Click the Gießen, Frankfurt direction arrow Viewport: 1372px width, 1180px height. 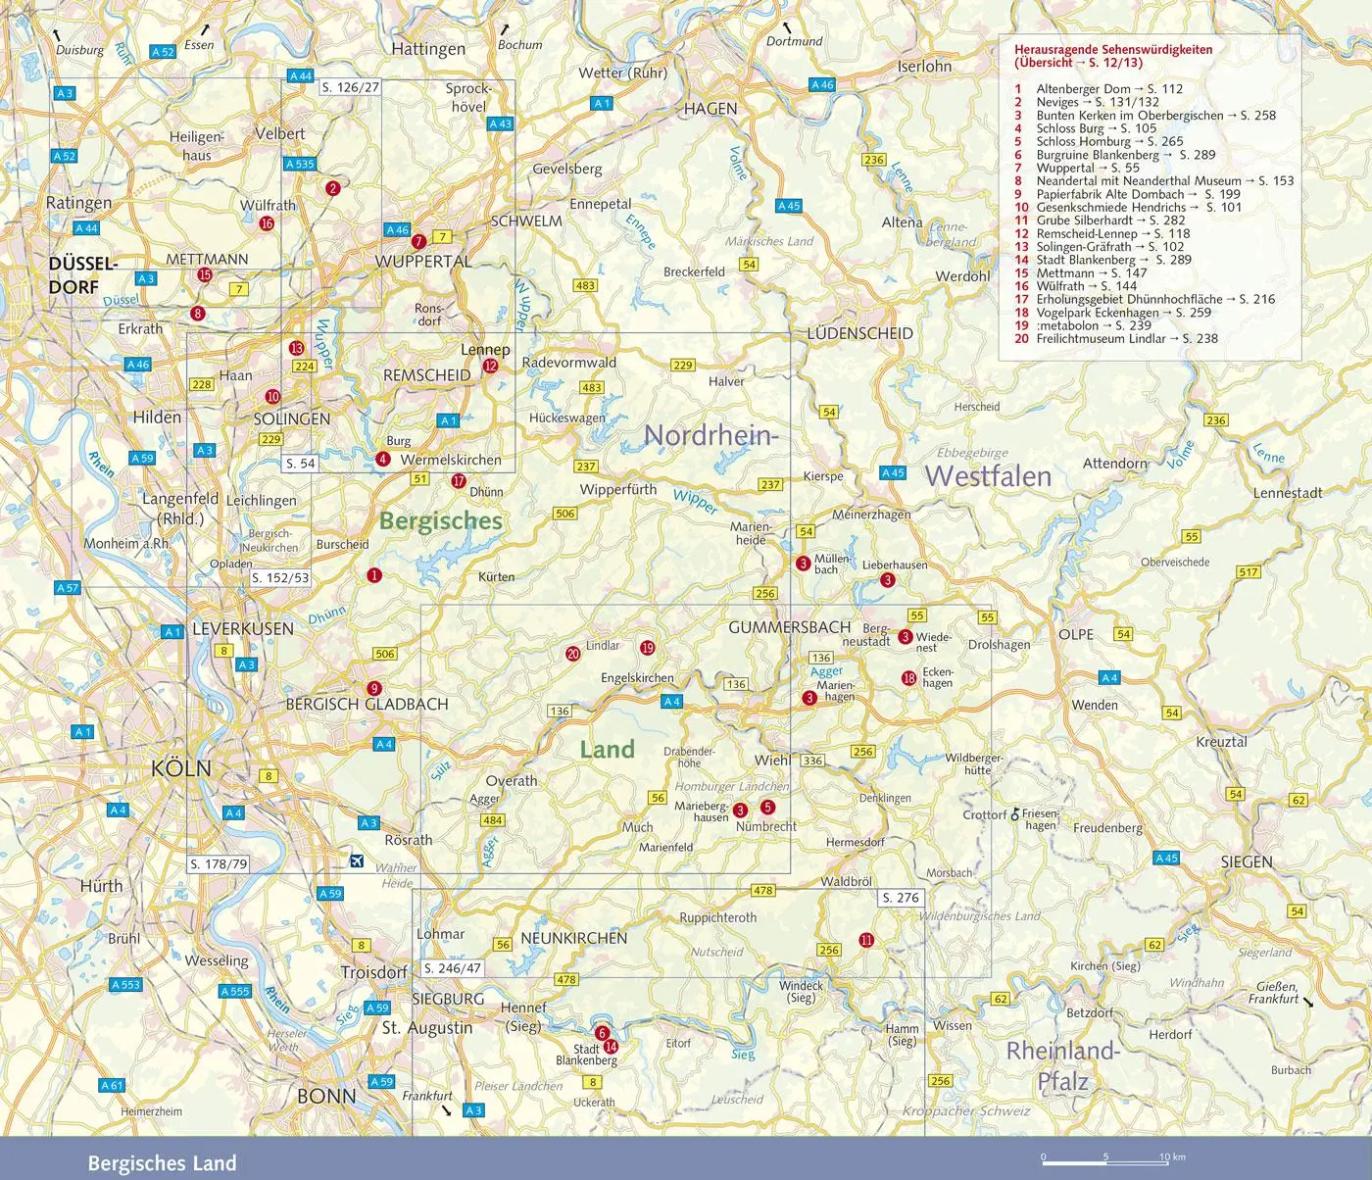click(x=1308, y=1003)
